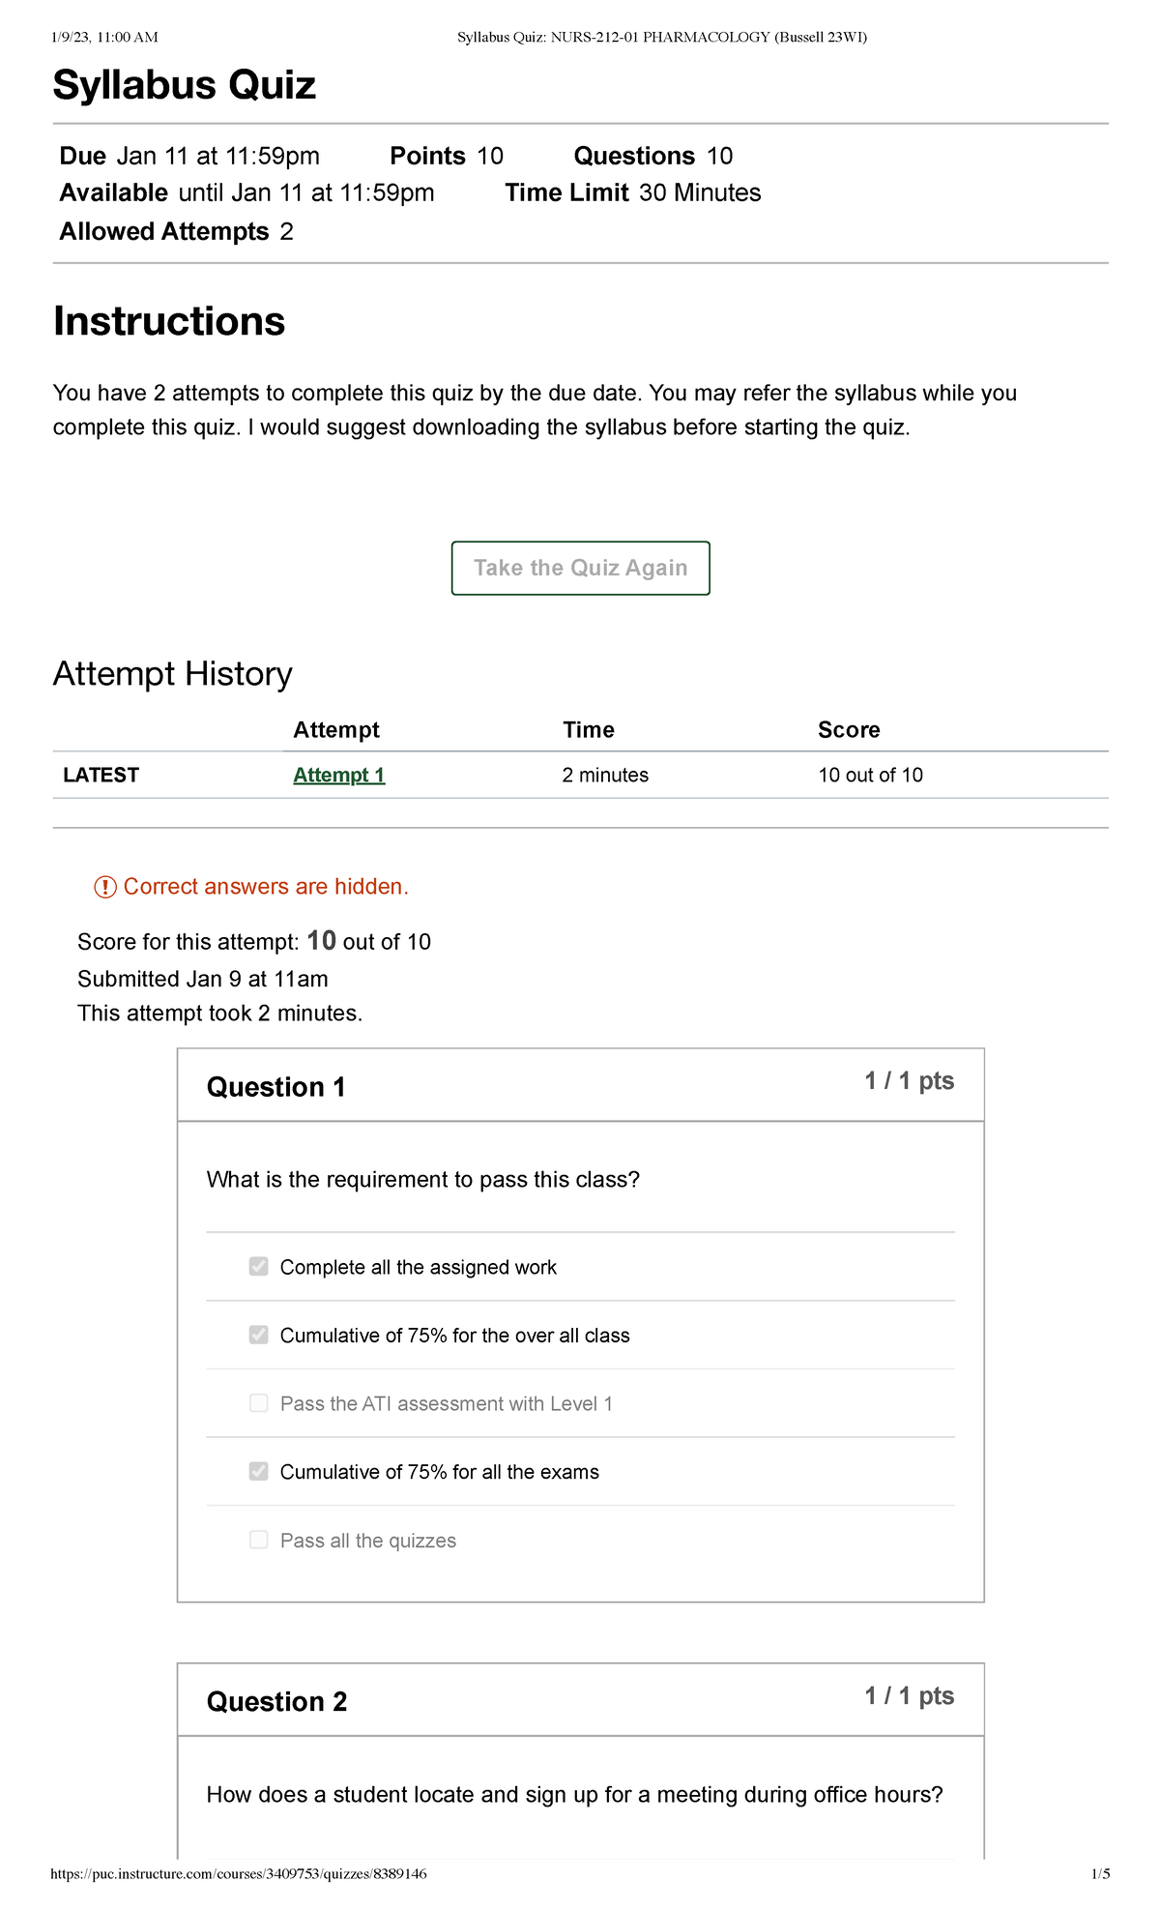Click the Time column header
Screen dimensions: 1160x1911
point(588,729)
